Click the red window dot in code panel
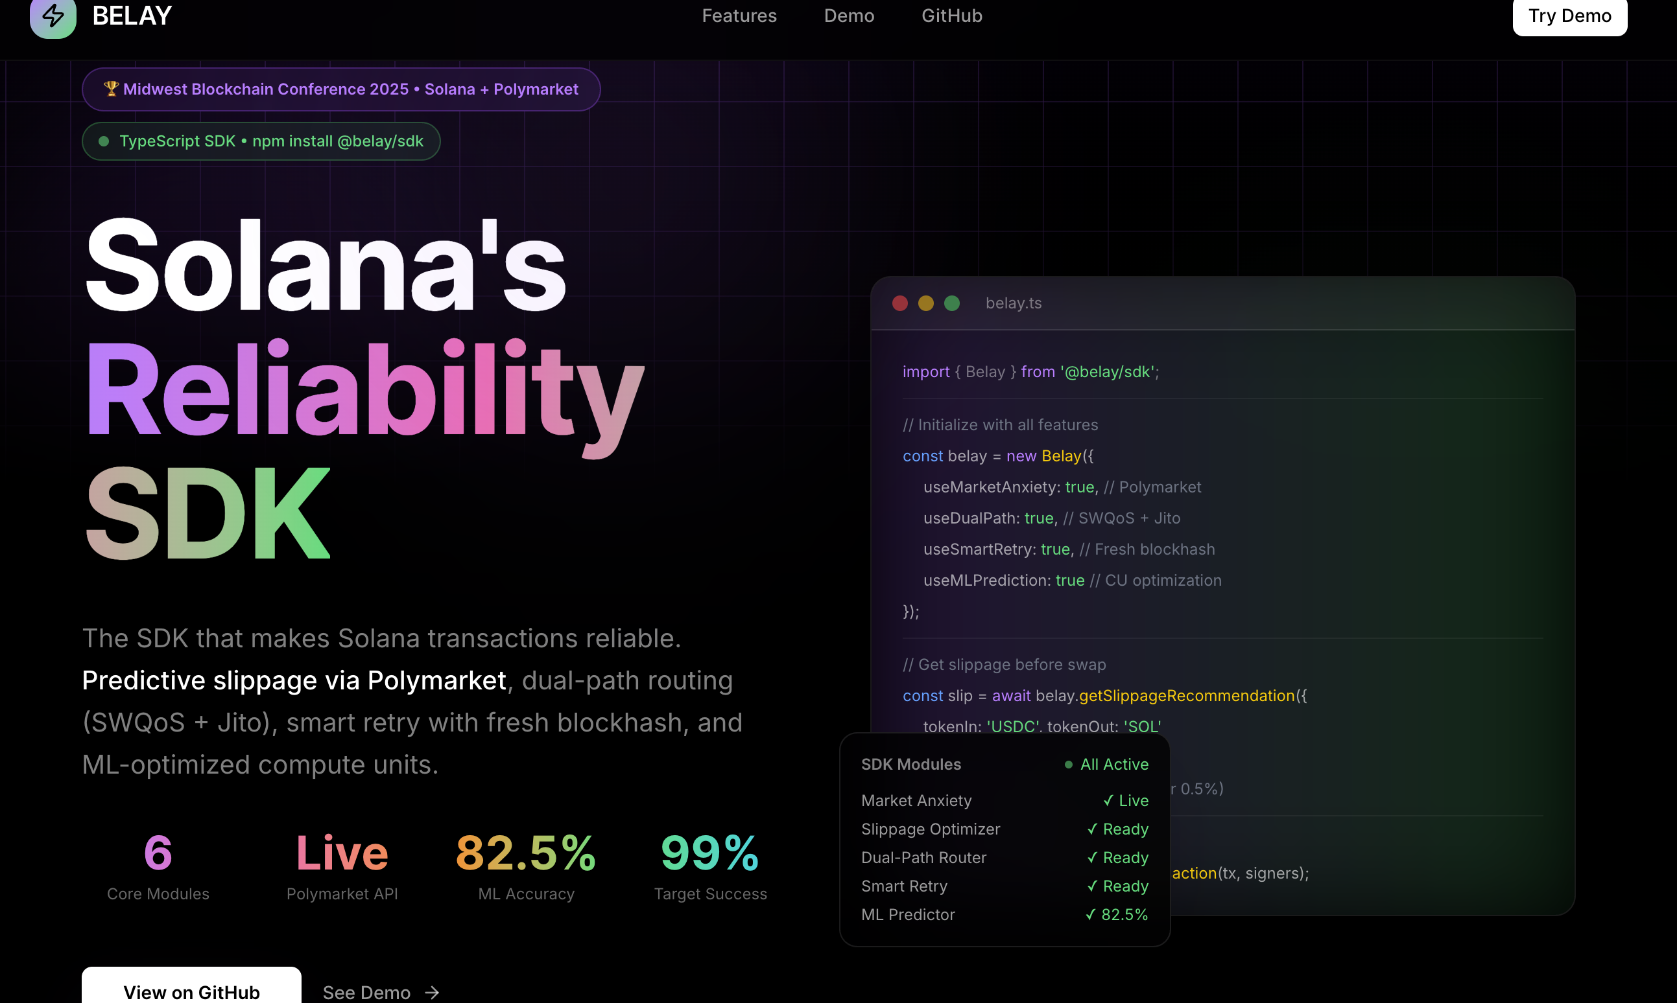1677x1003 pixels. click(x=899, y=303)
